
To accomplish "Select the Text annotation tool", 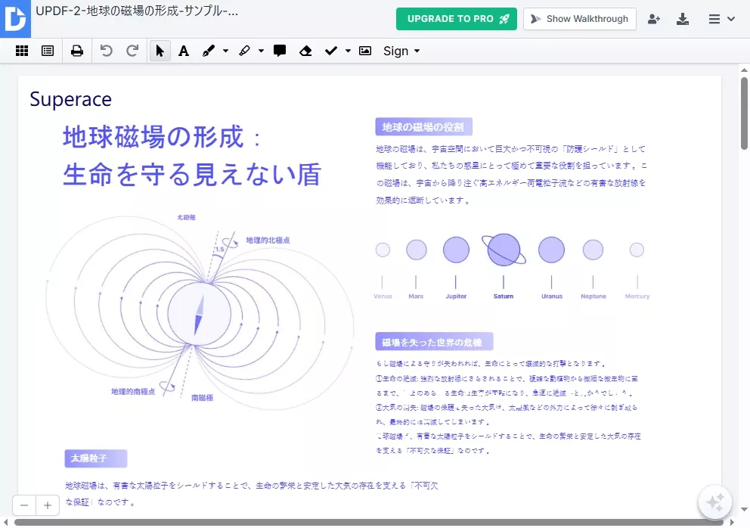I will (184, 51).
